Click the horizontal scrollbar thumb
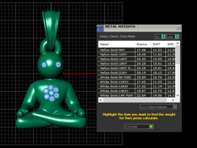 coord(135,100)
